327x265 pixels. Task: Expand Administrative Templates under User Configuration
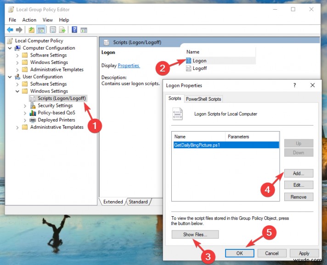click(x=17, y=127)
